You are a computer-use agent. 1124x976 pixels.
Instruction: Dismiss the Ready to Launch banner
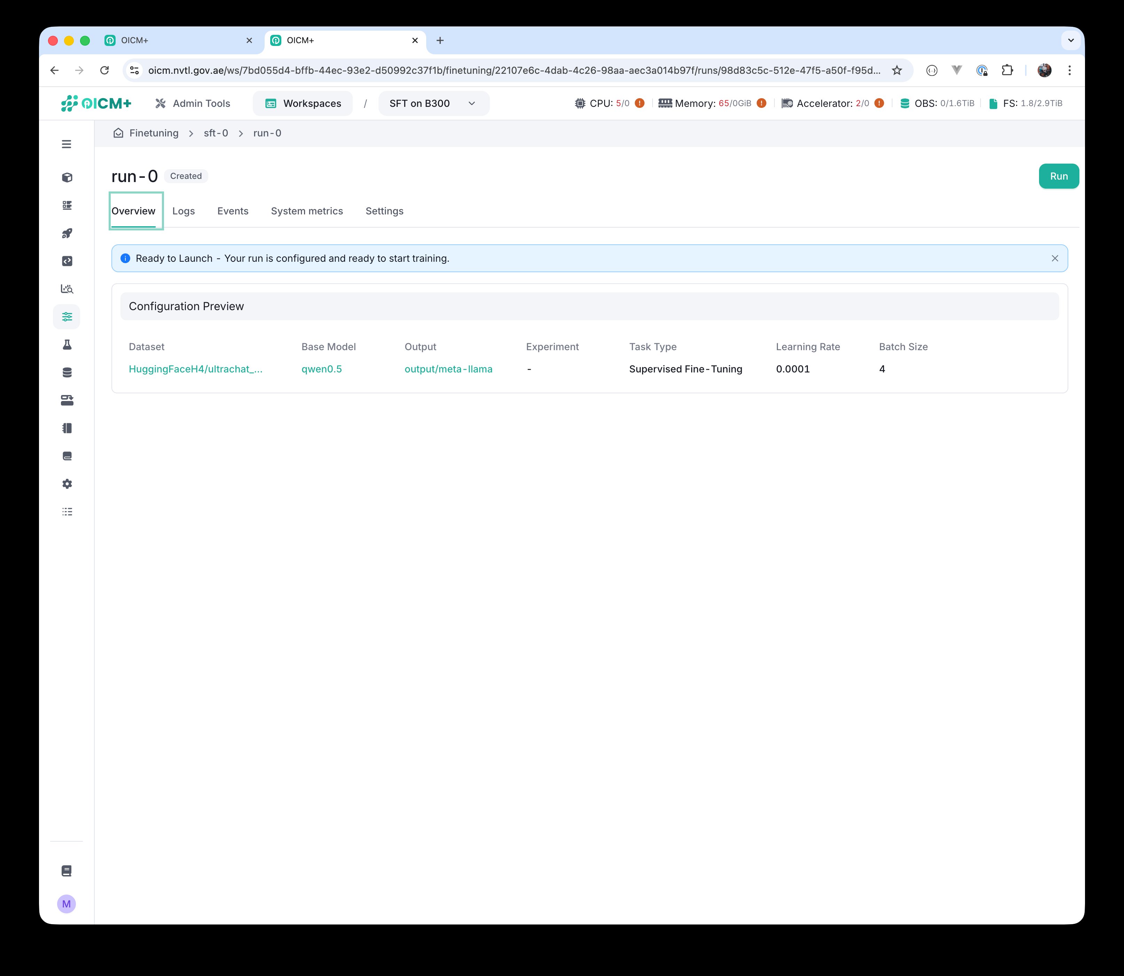click(x=1055, y=258)
